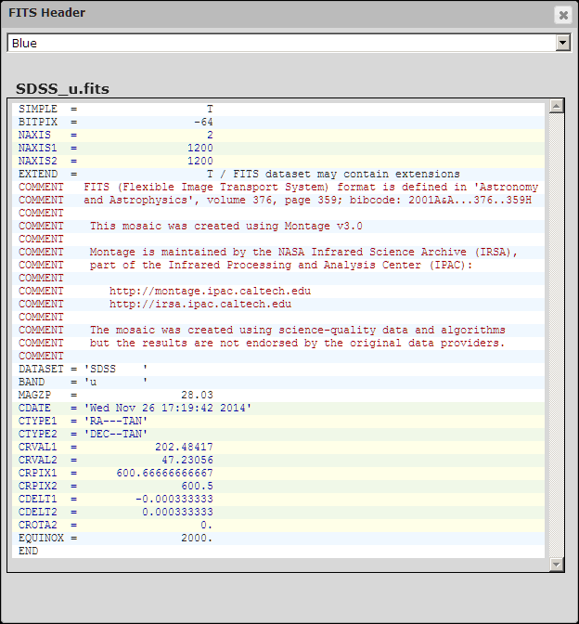The width and height of the screenshot is (579, 624).
Task: Click the scroll down arrow in header panel
Action: tap(556, 564)
